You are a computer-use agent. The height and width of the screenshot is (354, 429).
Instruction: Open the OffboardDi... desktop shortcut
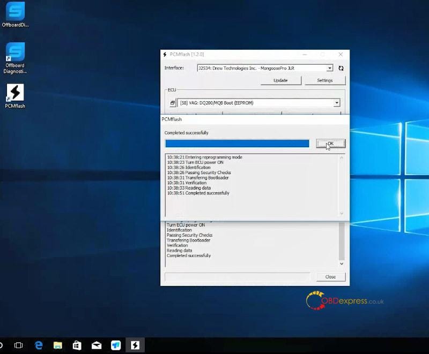coord(16,14)
